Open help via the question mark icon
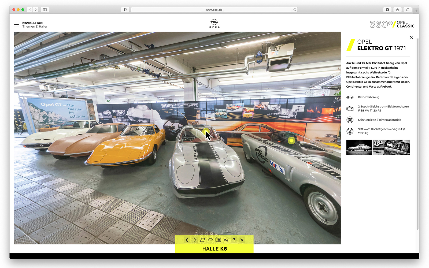Image resolution: width=429 pixels, height=268 pixels. (x=234, y=240)
